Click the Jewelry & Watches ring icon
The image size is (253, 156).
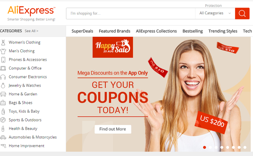point(3,85)
